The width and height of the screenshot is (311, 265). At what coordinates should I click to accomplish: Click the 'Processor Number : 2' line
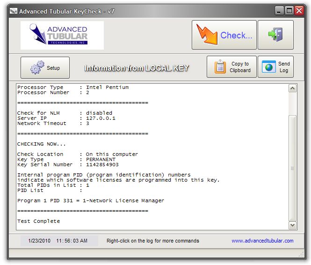[53, 93]
